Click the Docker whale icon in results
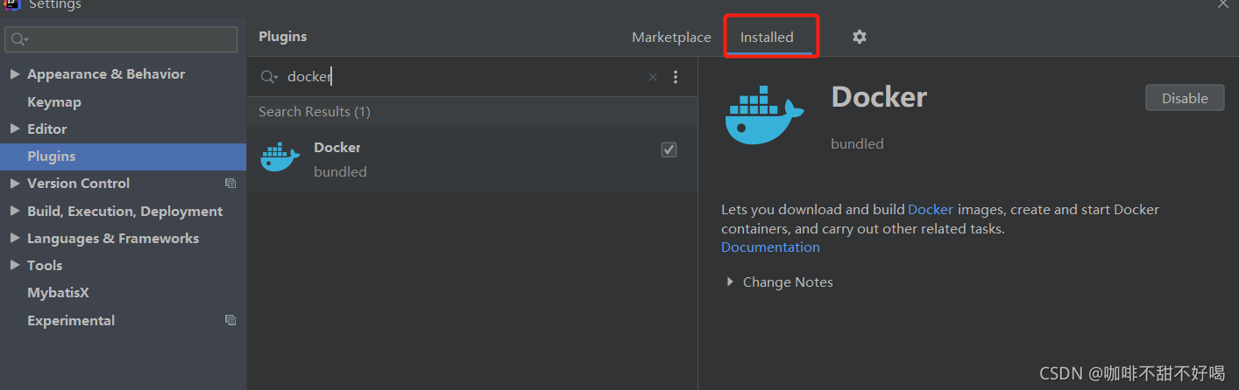The width and height of the screenshot is (1239, 390). (280, 157)
